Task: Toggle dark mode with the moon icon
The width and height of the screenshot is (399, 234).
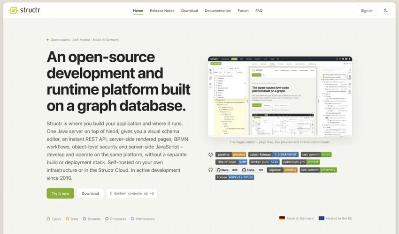Action: coord(386,11)
